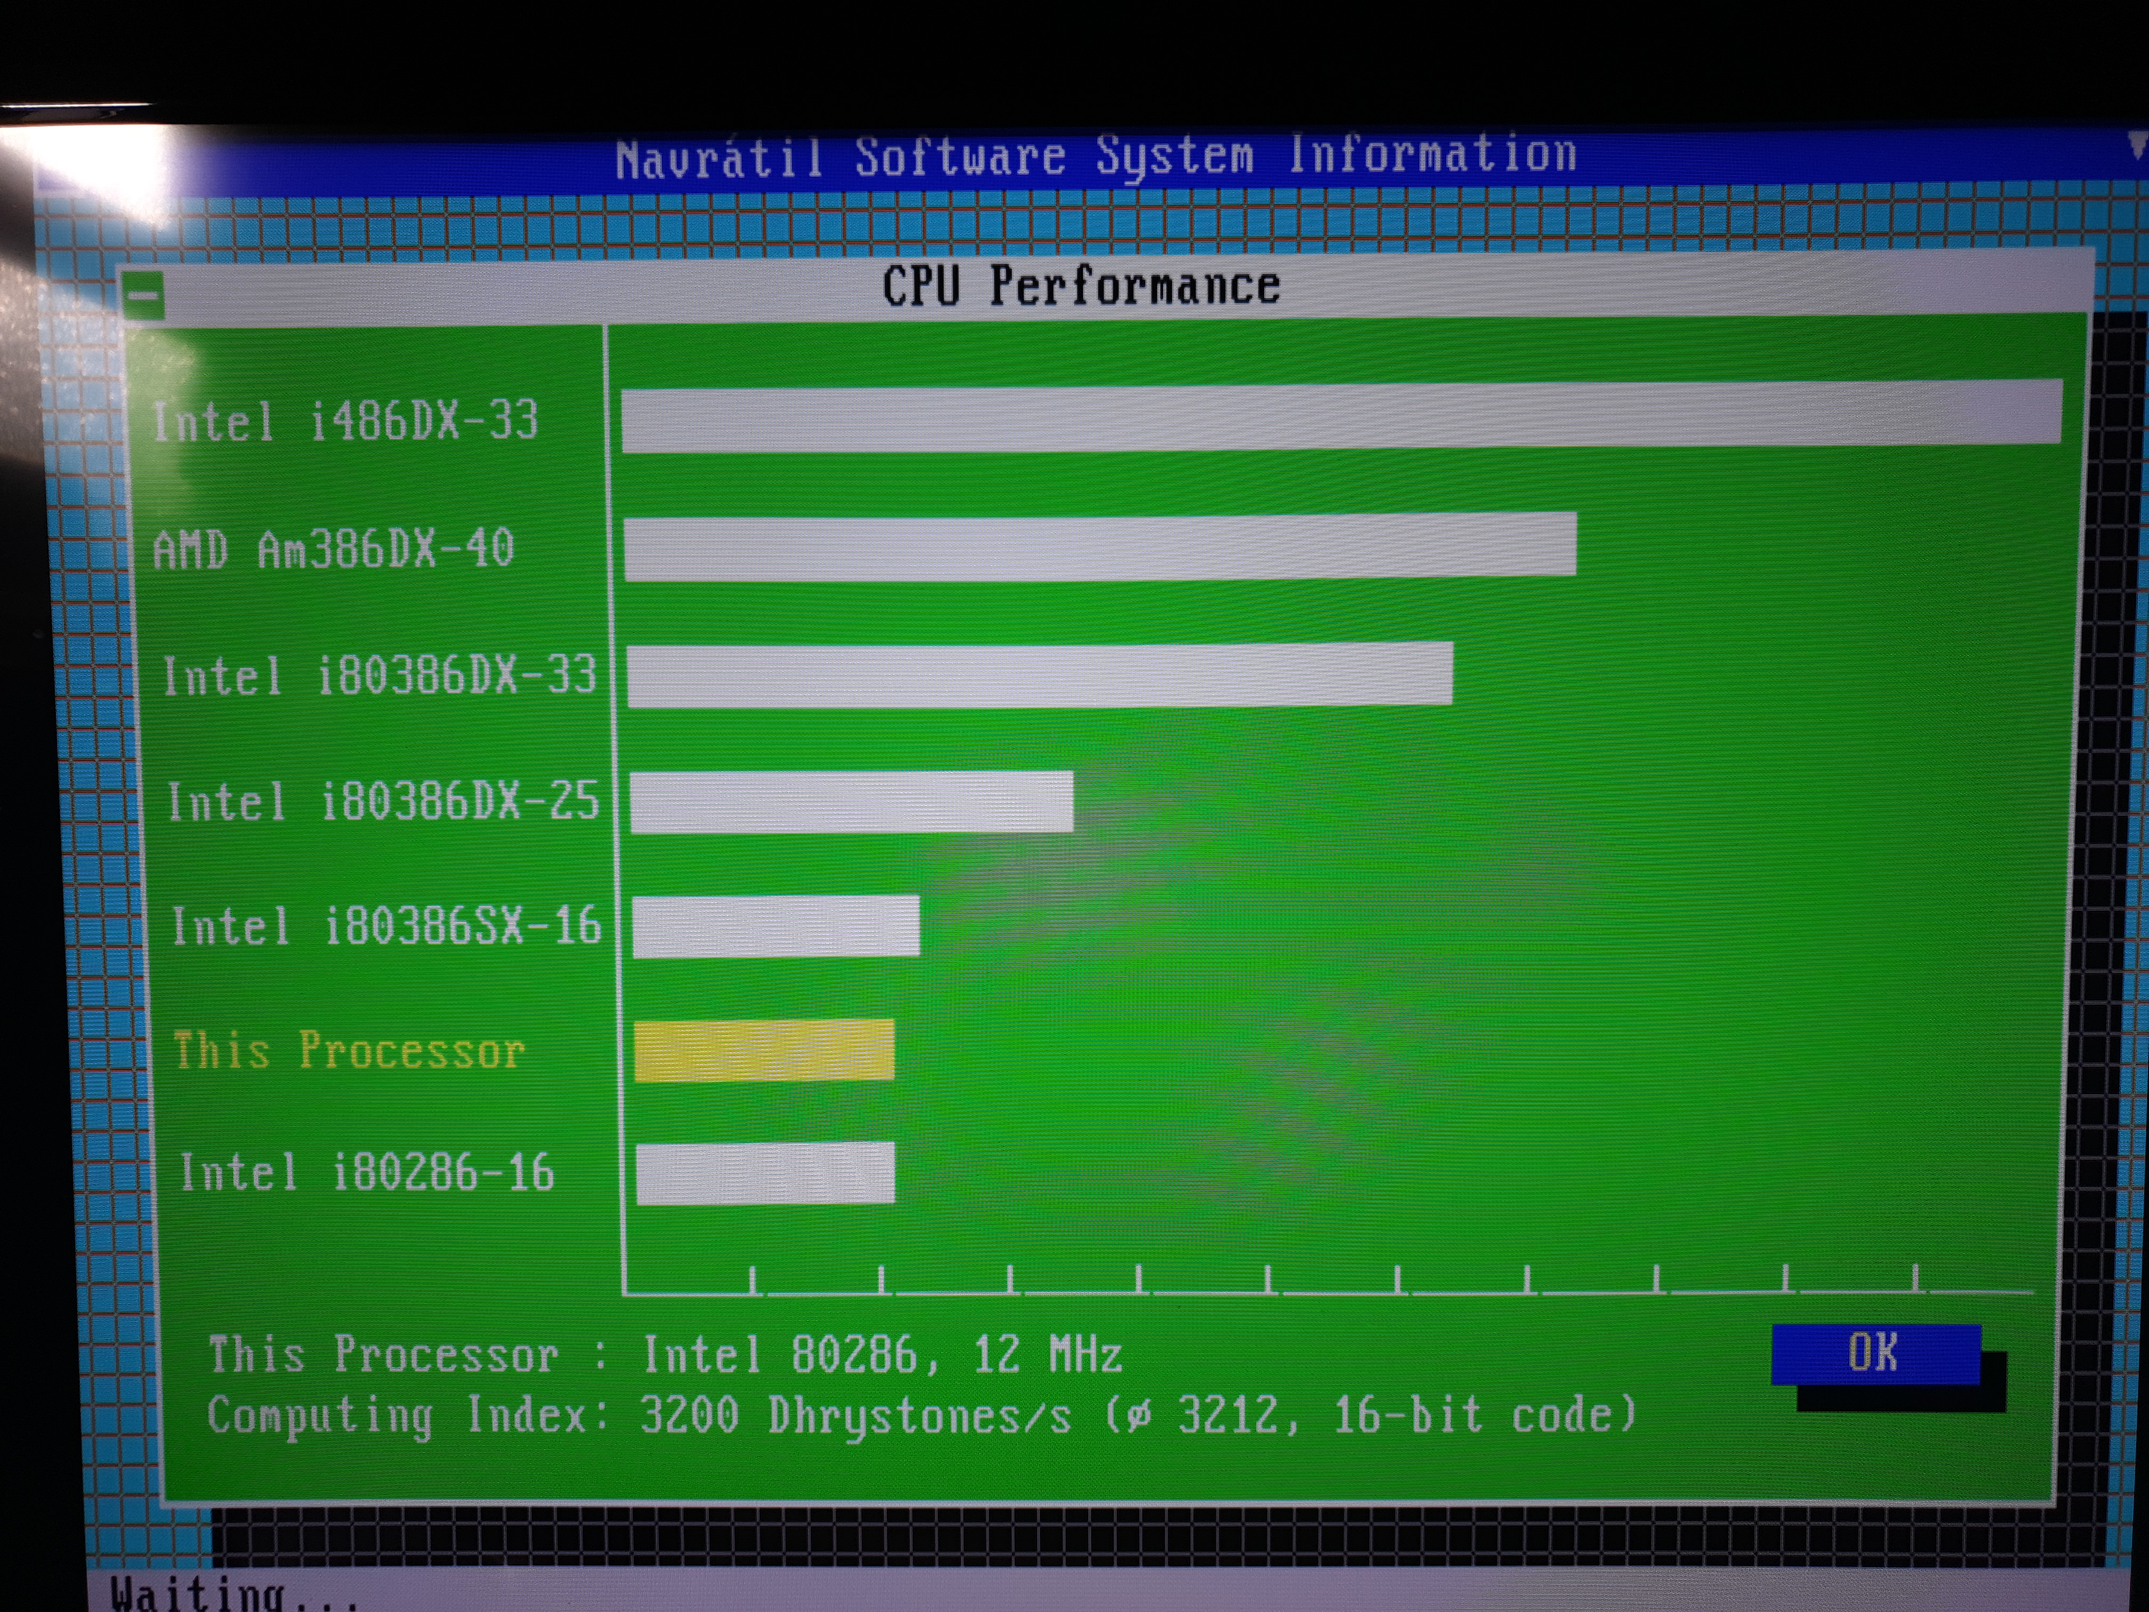
Task: Select the yellow This Processor label
Action: [349, 1051]
